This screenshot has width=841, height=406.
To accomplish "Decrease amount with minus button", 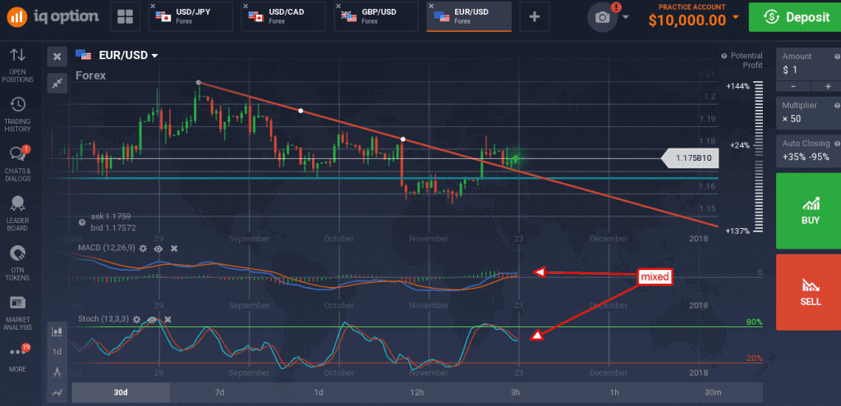I will (x=793, y=86).
